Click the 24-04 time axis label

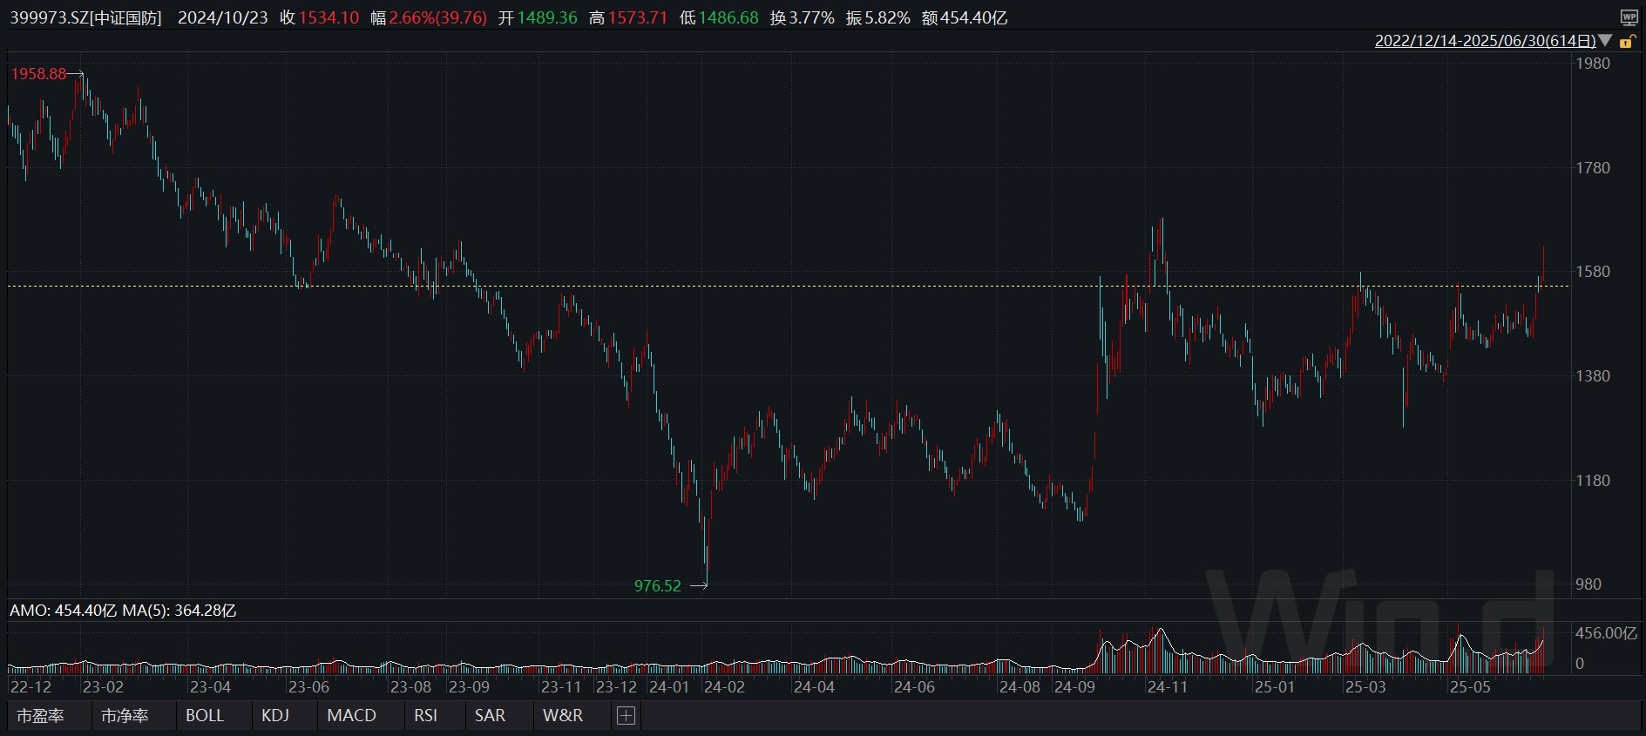(x=814, y=687)
